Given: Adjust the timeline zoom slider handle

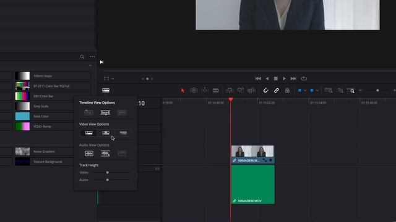Looking at the screenshot, I should point(377,91).
